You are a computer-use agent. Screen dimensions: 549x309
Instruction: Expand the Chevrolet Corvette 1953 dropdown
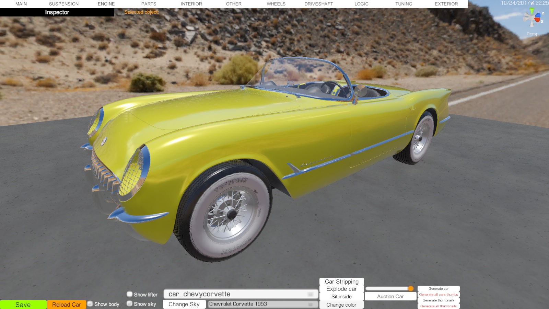click(x=262, y=304)
